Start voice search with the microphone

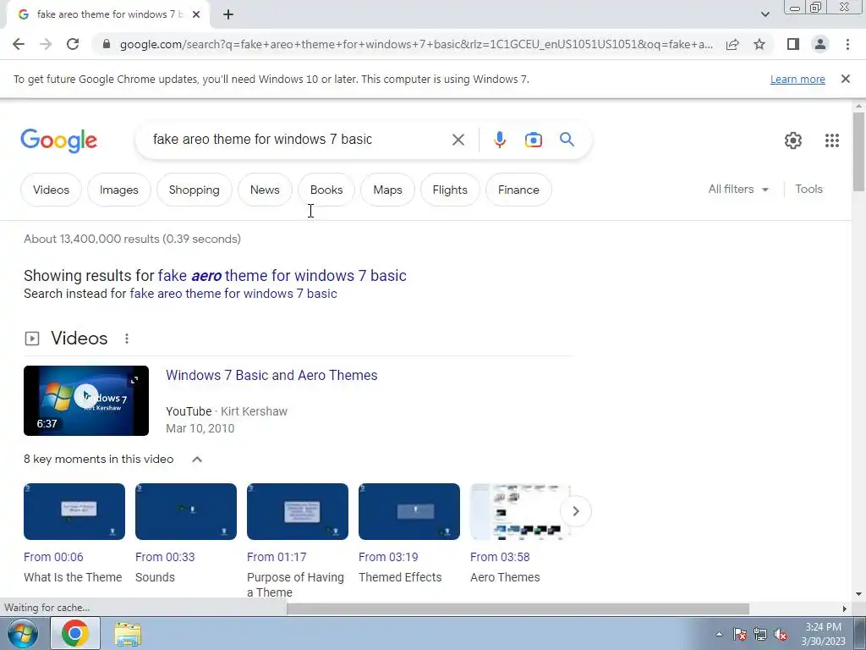pos(499,140)
